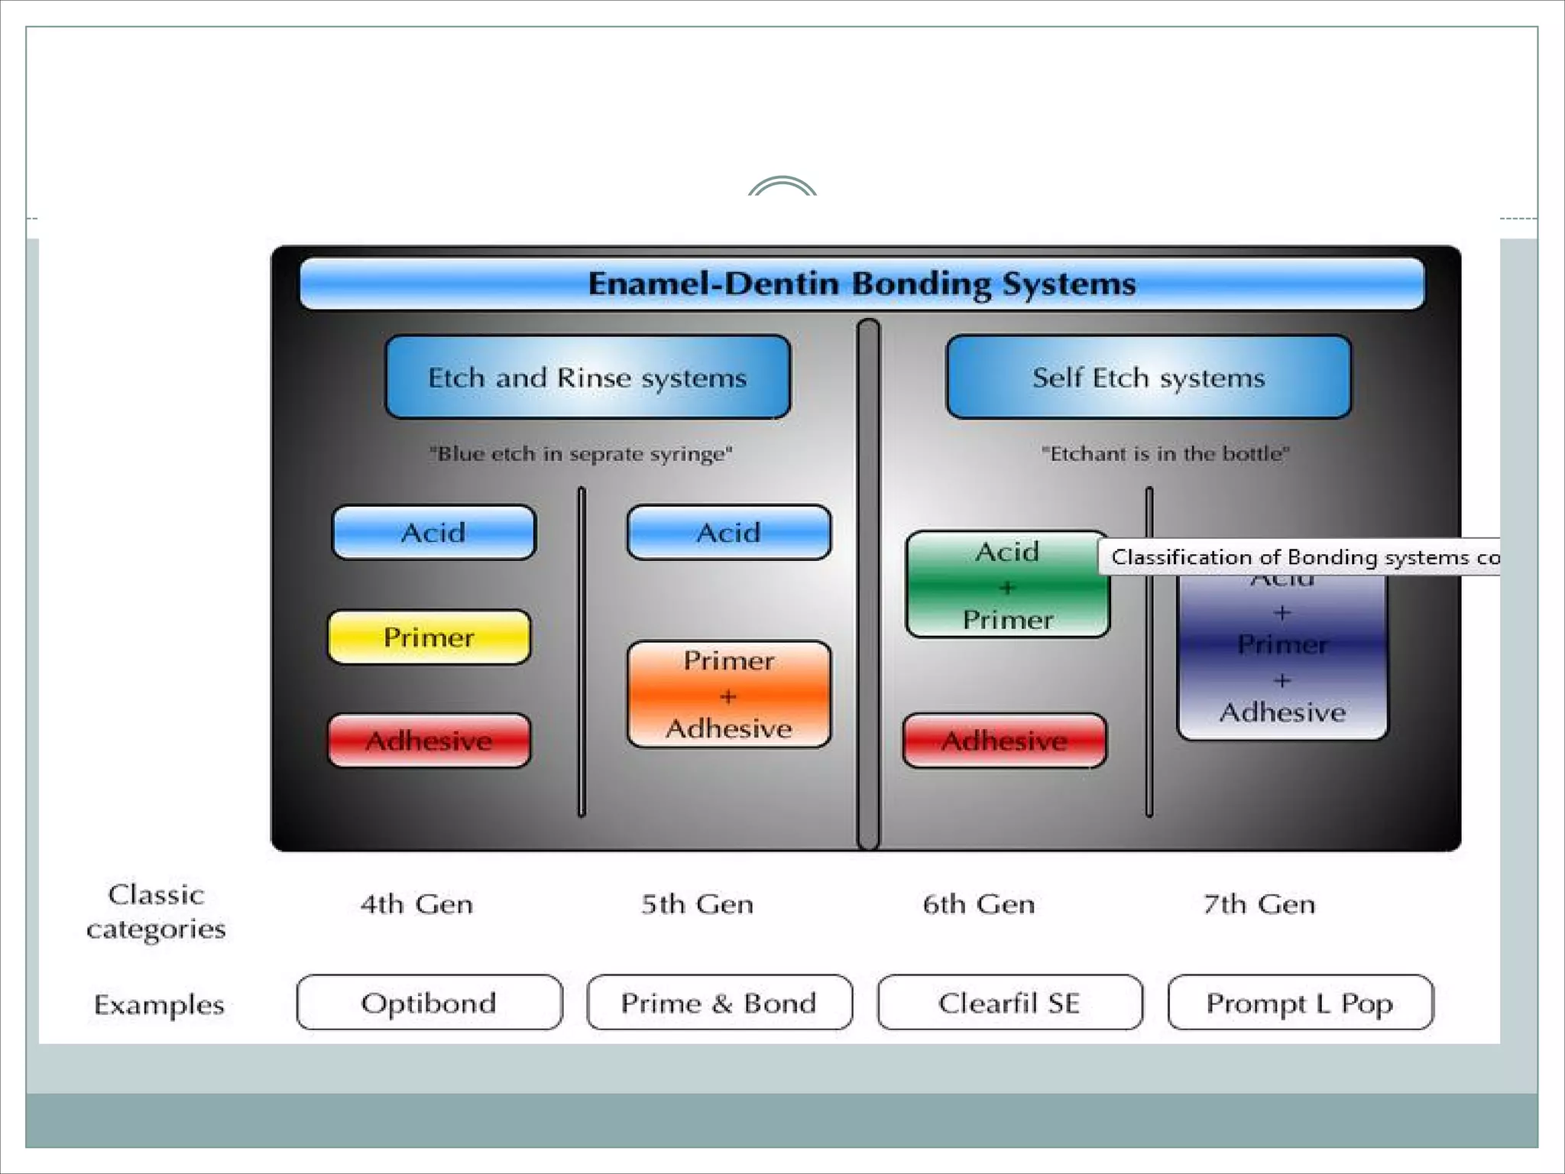The height and width of the screenshot is (1174, 1565).
Task: Click the Prompt L Pop example box
Action: [1300, 1002]
